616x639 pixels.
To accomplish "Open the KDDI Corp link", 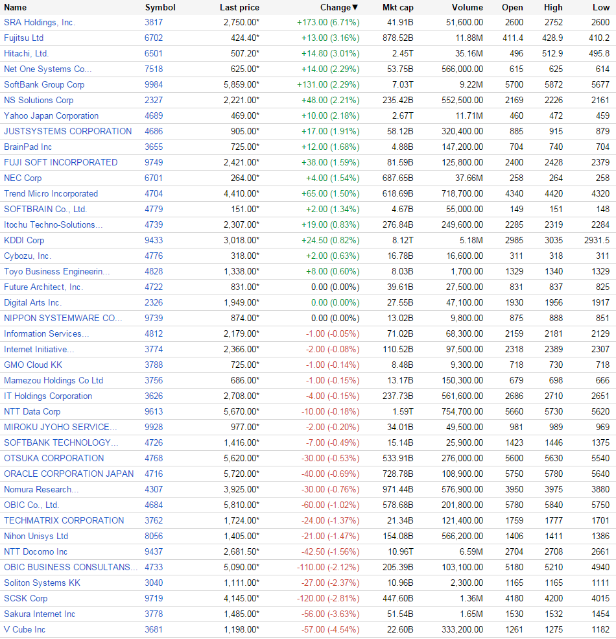I will click(x=24, y=241).
